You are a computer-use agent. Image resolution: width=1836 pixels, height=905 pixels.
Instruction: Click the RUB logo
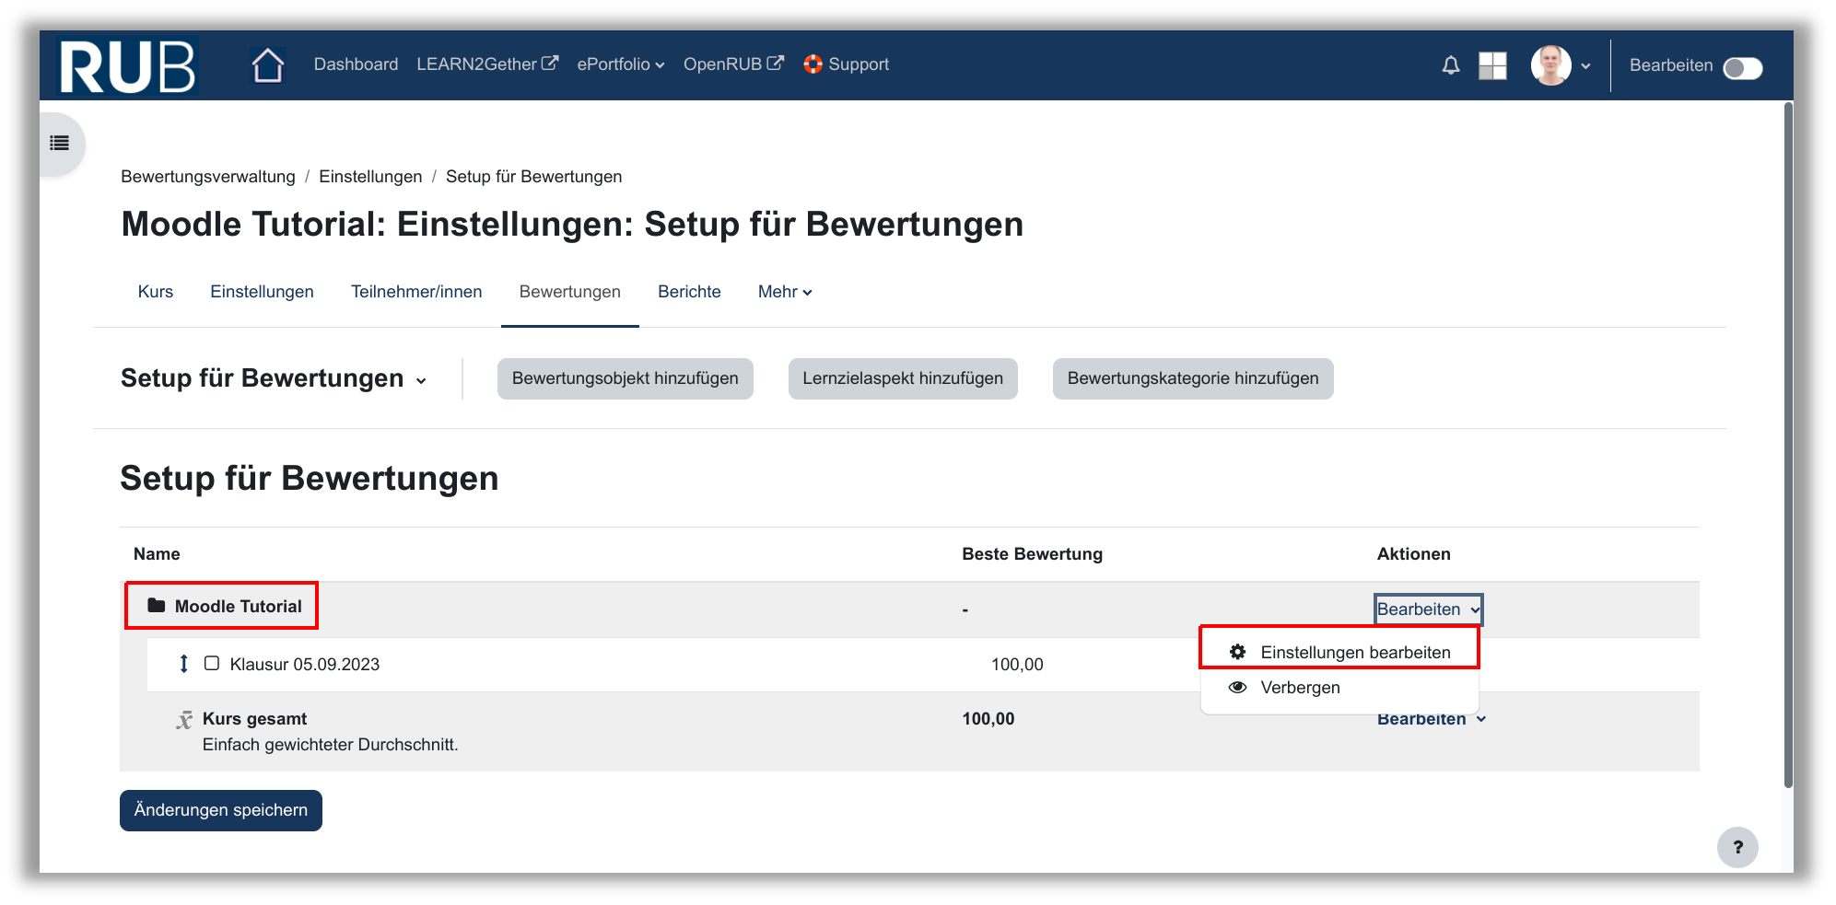tap(127, 65)
